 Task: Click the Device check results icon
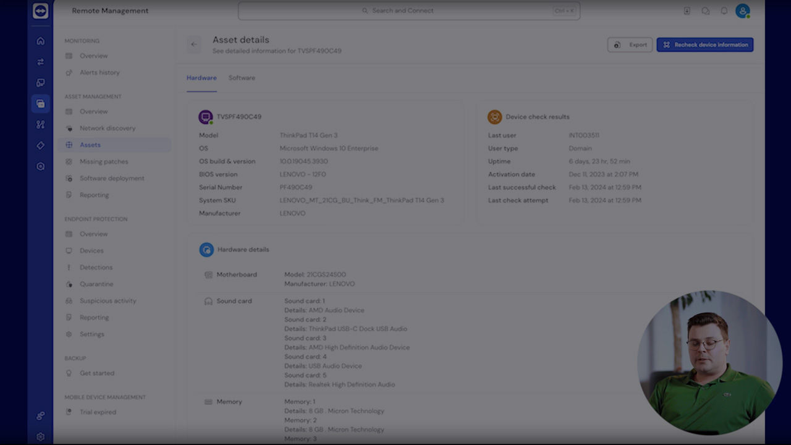(494, 117)
